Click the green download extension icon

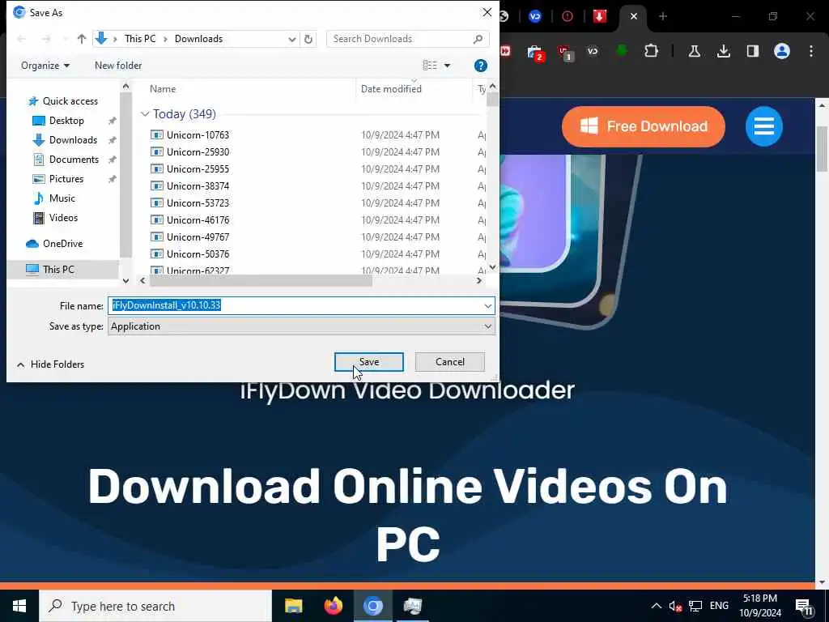622,51
